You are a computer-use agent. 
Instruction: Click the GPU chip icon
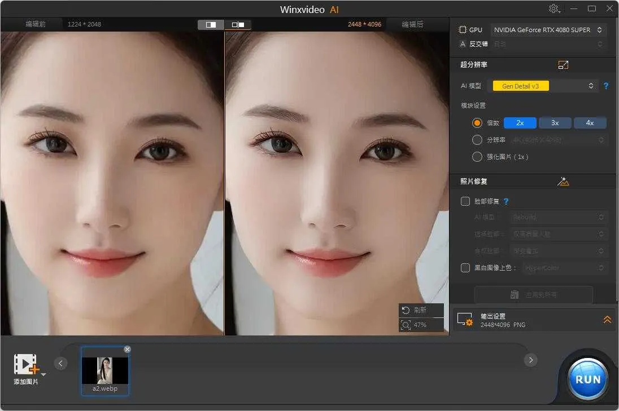[x=463, y=29]
